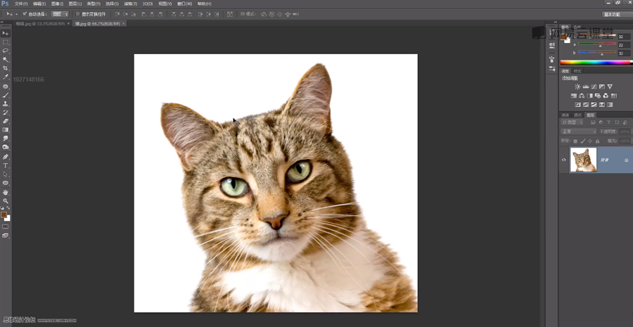
Task: Select the Eyedropper tool
Action: point(6,77)
